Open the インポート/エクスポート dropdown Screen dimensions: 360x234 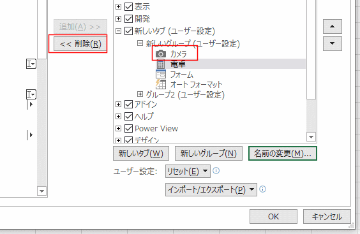pos(211,189)
